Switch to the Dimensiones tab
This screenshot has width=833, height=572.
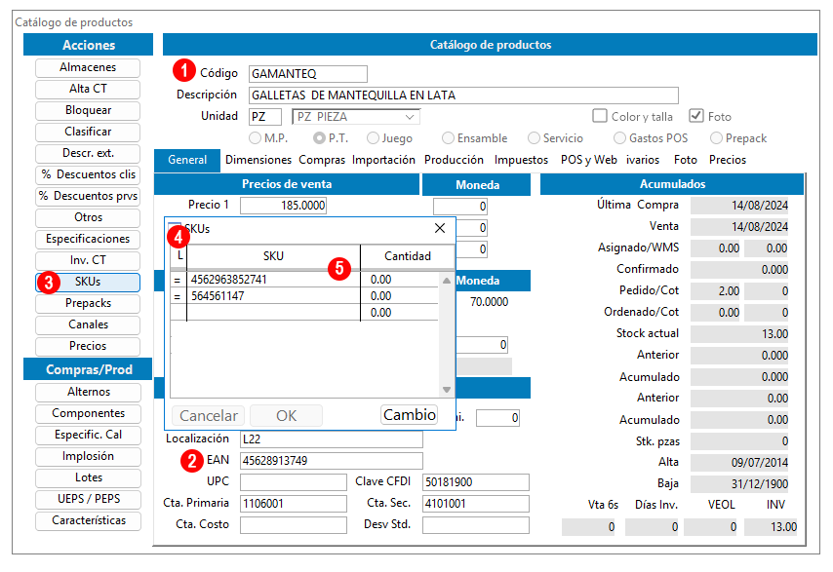coord(258,160)
